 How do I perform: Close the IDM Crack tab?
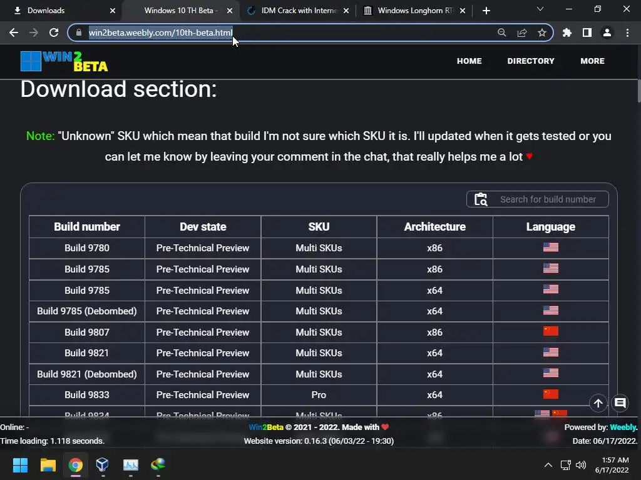point(346,11)
